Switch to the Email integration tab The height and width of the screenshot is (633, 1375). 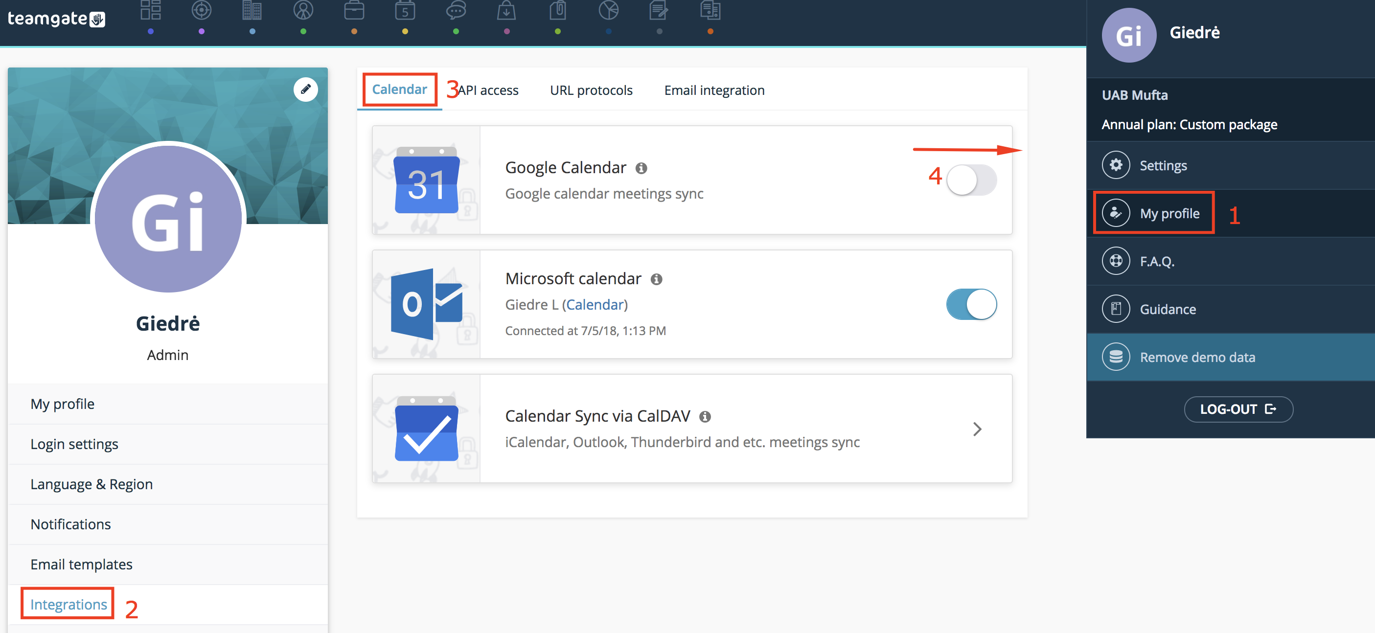714,90
